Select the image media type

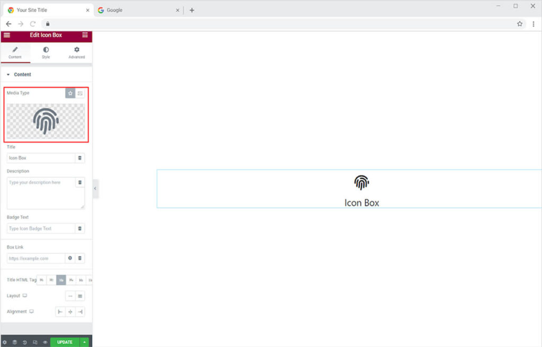[80, 93]
